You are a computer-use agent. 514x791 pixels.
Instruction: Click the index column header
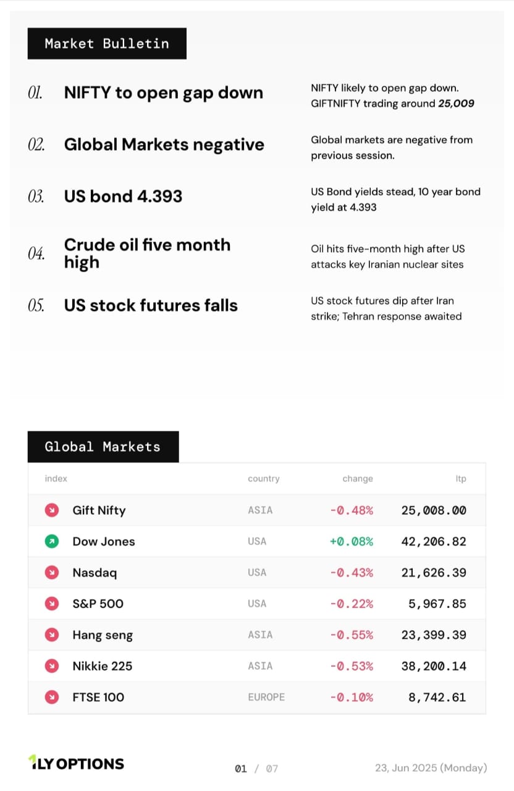56,478
